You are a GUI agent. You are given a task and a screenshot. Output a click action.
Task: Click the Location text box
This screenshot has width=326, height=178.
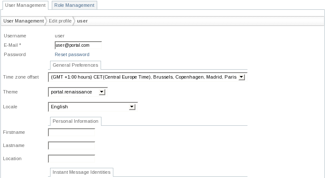[71, 159]
